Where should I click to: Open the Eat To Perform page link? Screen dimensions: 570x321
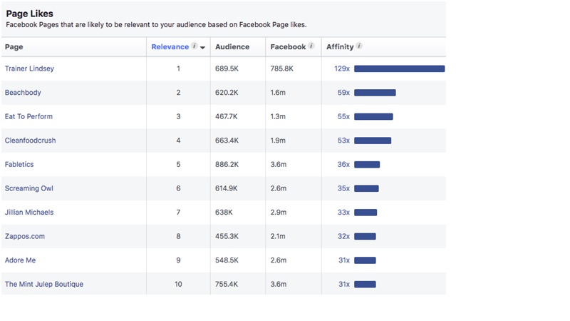tap(28, 116)
